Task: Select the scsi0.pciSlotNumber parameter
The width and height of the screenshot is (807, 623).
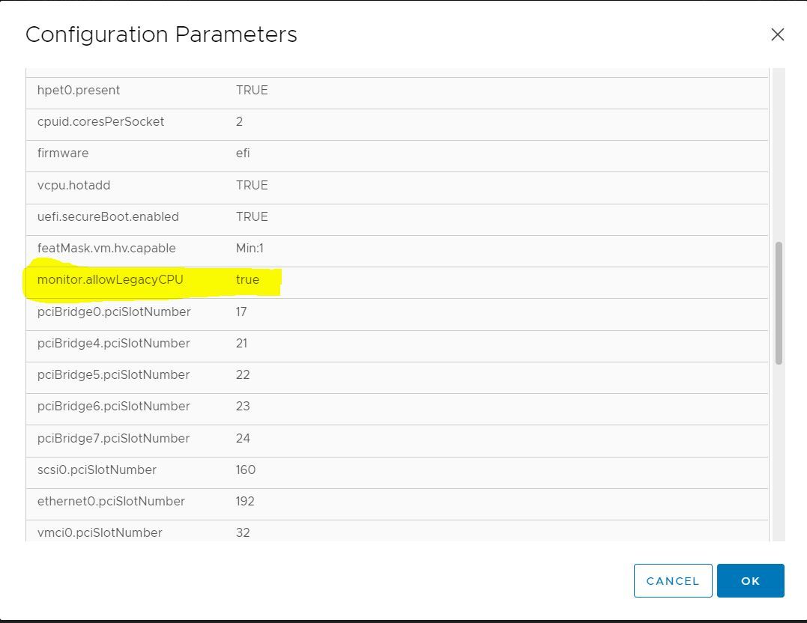Action: point(97,470)
